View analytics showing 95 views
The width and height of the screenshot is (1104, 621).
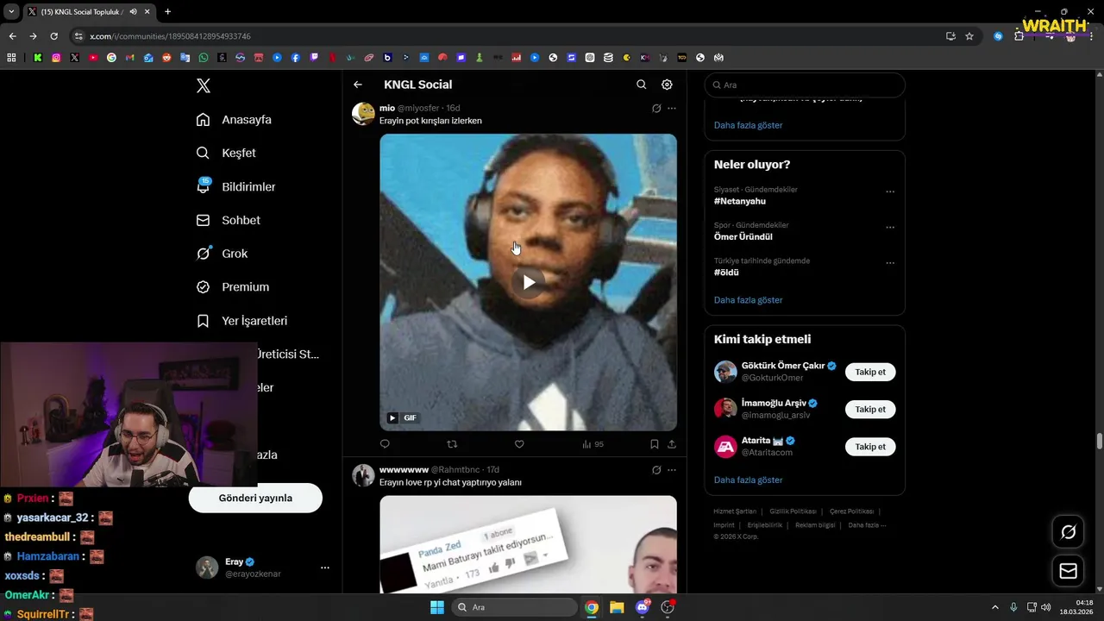(593, 444)
